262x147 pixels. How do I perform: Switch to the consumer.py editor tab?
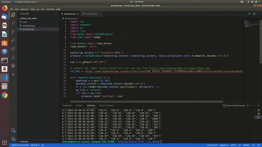[91, 14]
